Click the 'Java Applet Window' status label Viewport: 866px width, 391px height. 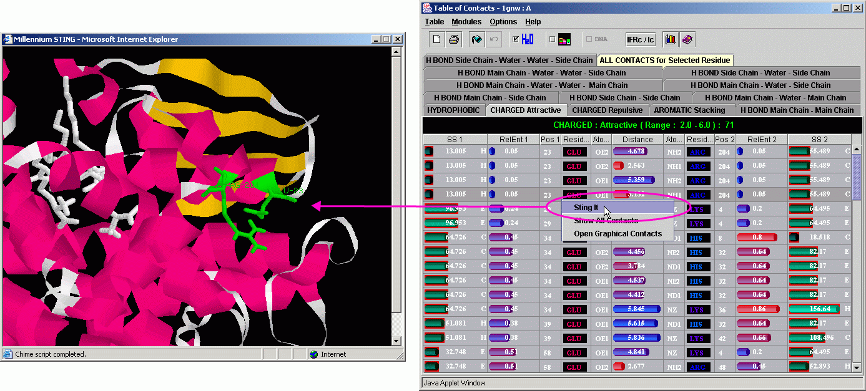point(454,383)
